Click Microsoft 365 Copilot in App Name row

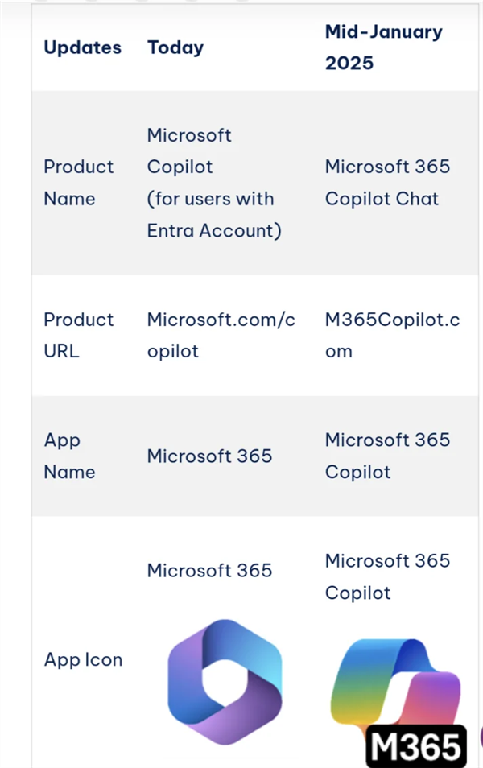pos(386,456)
